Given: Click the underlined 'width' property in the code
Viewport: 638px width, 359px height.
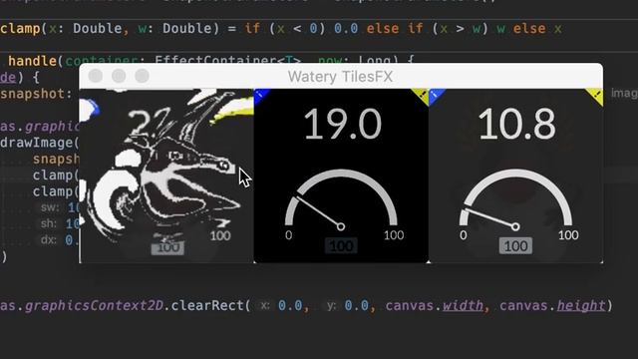Looking at the screenshot, I should tap(463, 305).
